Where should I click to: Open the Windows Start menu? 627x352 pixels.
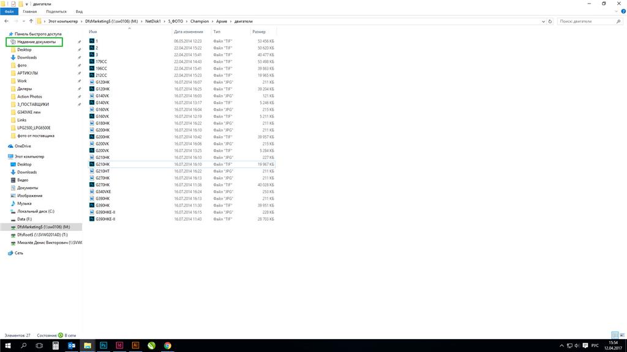pos(7,346)
